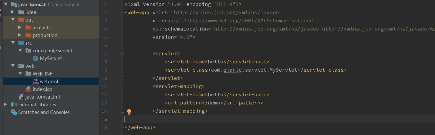Click the index.jsp file icon

(x=28, y=89)
